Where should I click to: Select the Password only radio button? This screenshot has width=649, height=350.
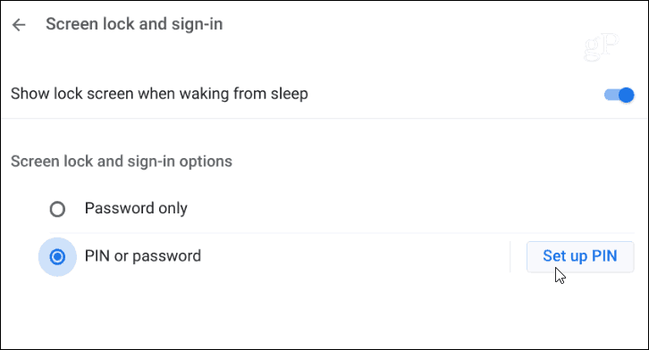tap(57, 209)
